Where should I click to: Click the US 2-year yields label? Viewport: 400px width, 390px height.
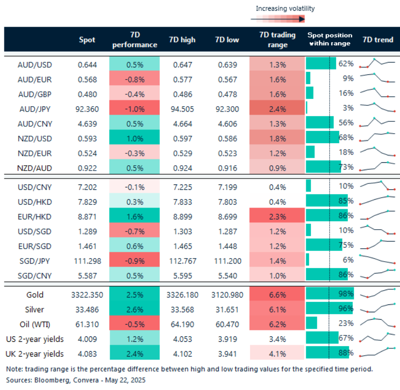click(34, 338)
